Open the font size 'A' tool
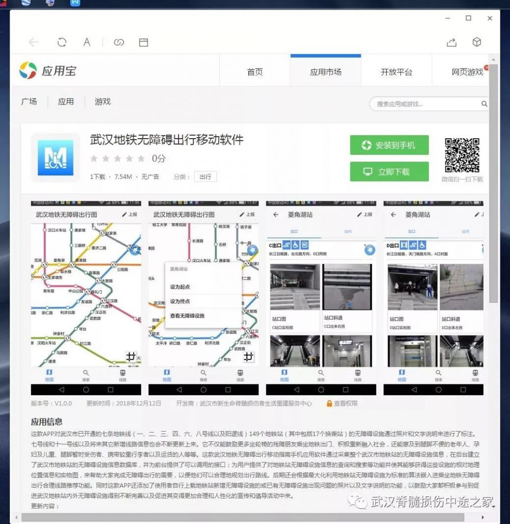 pyautogui.click(x=87, y=42)
